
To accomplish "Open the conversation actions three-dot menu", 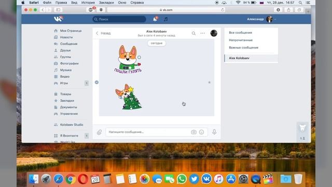I will pyautogui.click(x=203, y=33).
